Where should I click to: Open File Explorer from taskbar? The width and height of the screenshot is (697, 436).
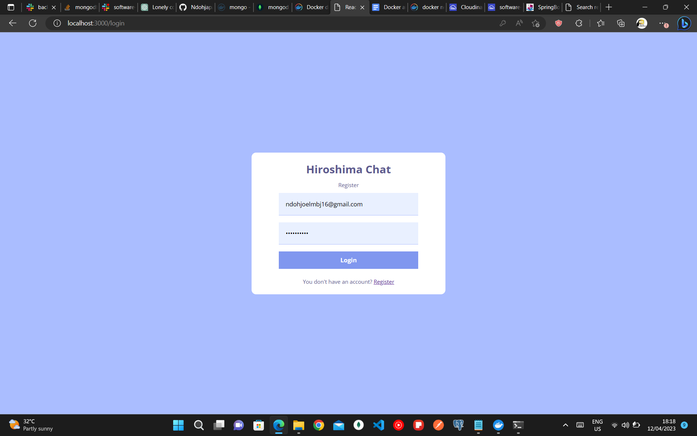(298, 425)
